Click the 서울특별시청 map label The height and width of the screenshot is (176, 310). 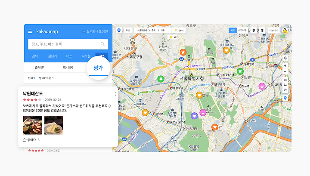point(191,78)
